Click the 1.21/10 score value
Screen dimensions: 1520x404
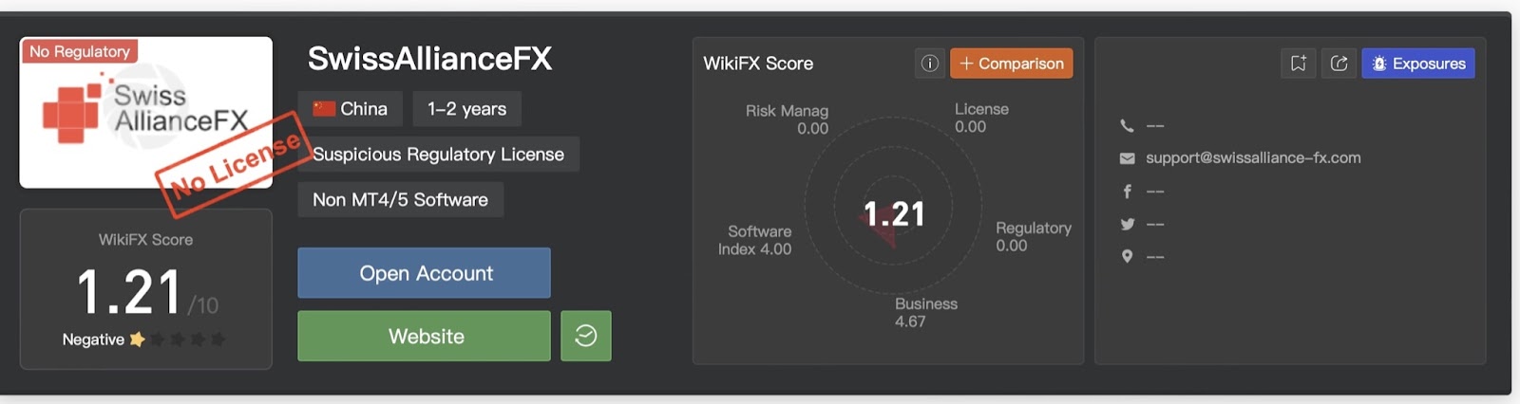pyautogui.click(x=146, y=292)
